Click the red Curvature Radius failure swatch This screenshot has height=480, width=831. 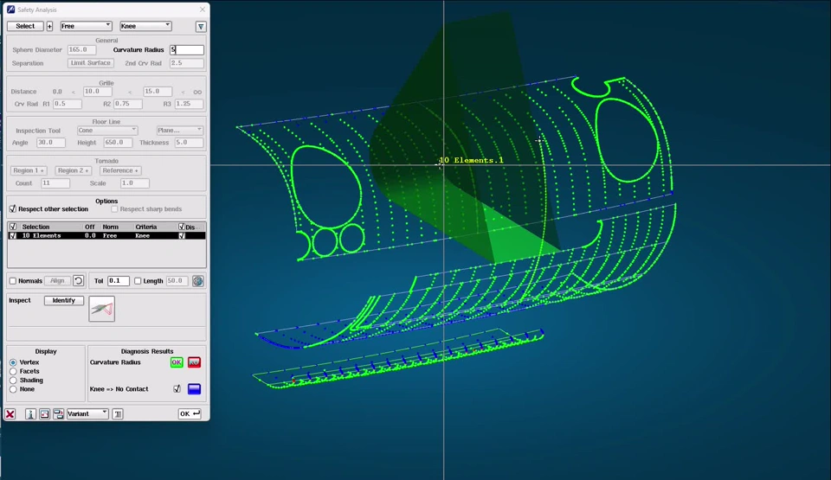[194, 362]
